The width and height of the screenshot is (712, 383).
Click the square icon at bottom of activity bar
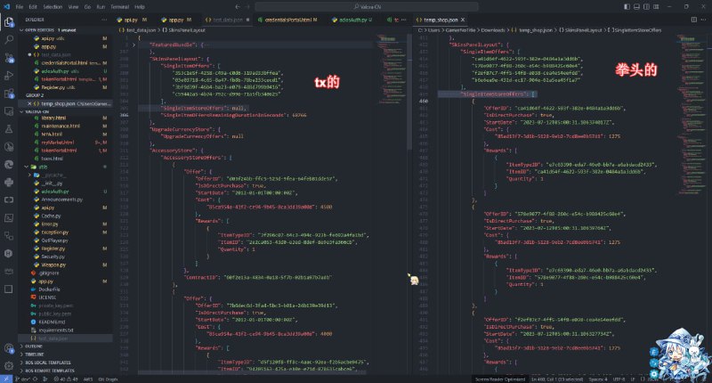pos(9,289)
